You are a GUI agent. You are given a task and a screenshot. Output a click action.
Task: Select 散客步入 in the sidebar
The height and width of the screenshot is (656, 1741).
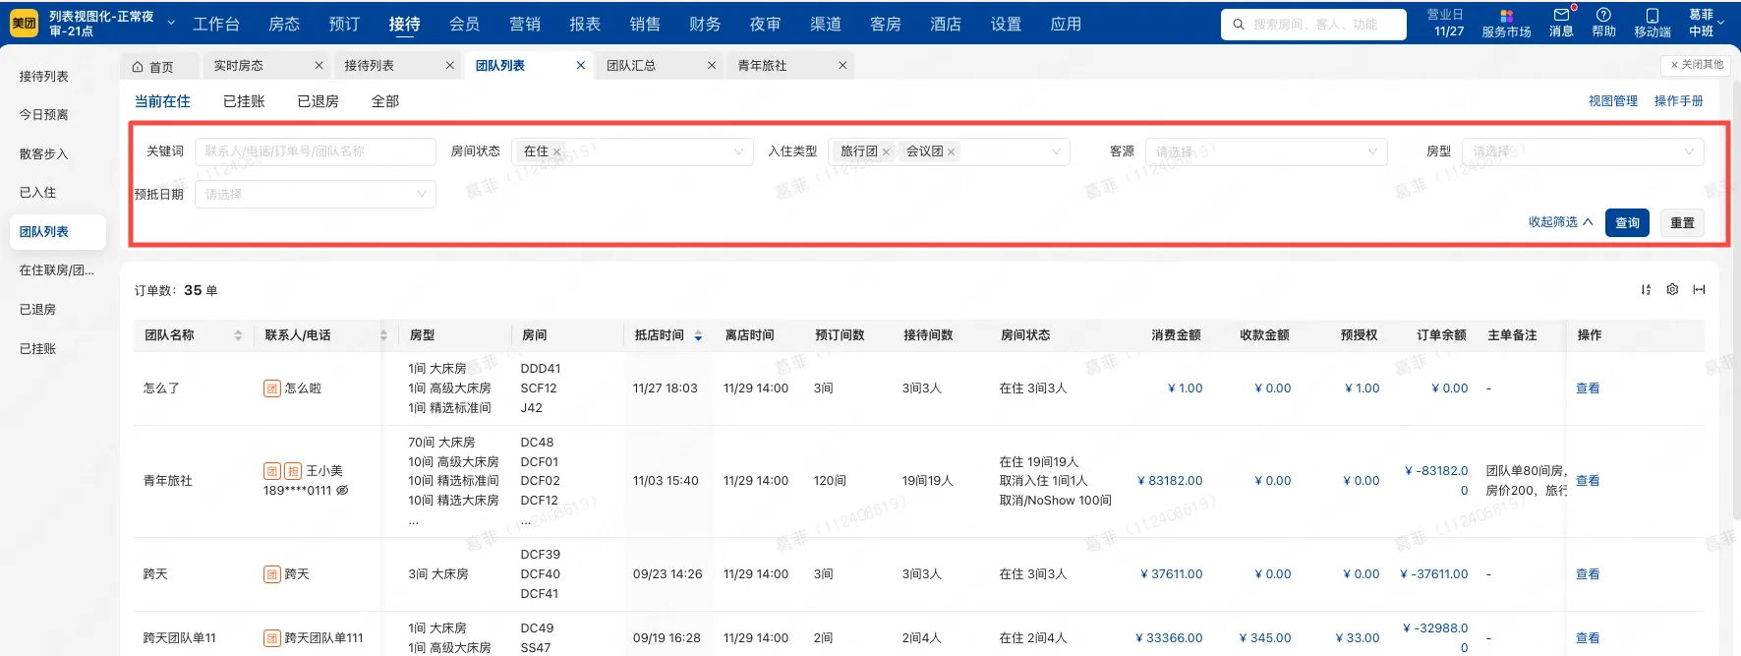click(44, 154)
